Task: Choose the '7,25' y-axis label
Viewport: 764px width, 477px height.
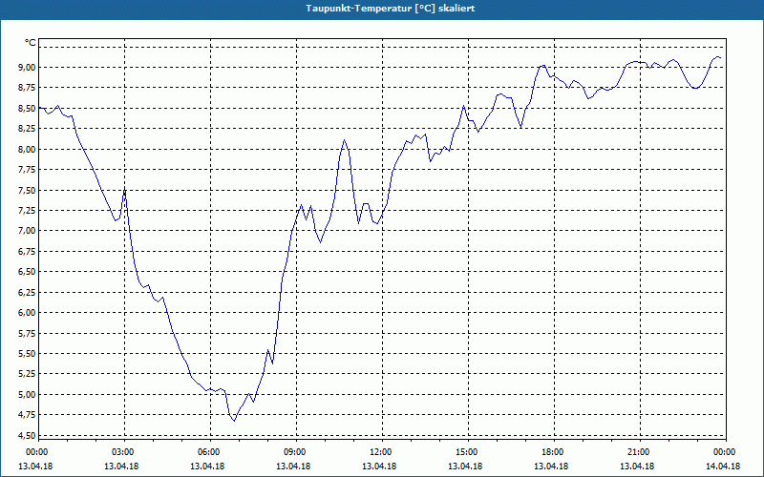Action: click(28, 210)
